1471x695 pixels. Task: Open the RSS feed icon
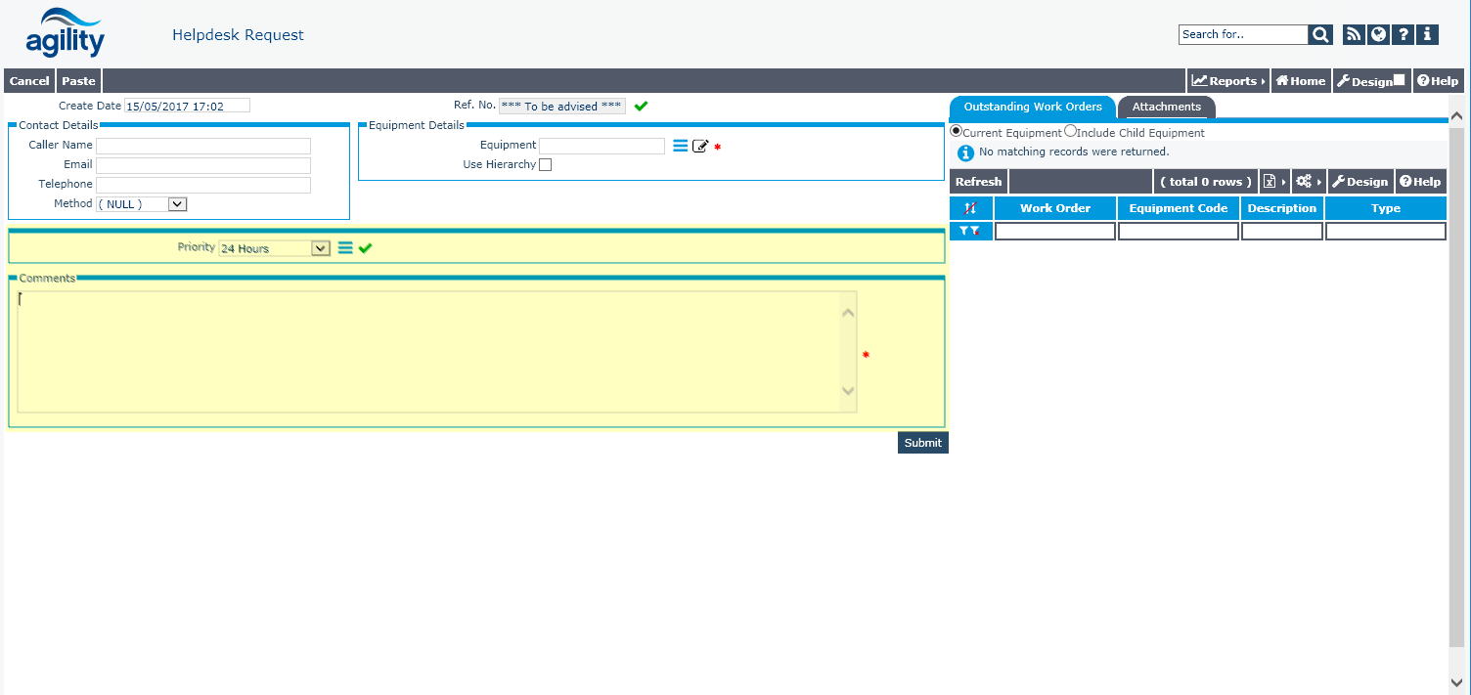click(1353, 35)
